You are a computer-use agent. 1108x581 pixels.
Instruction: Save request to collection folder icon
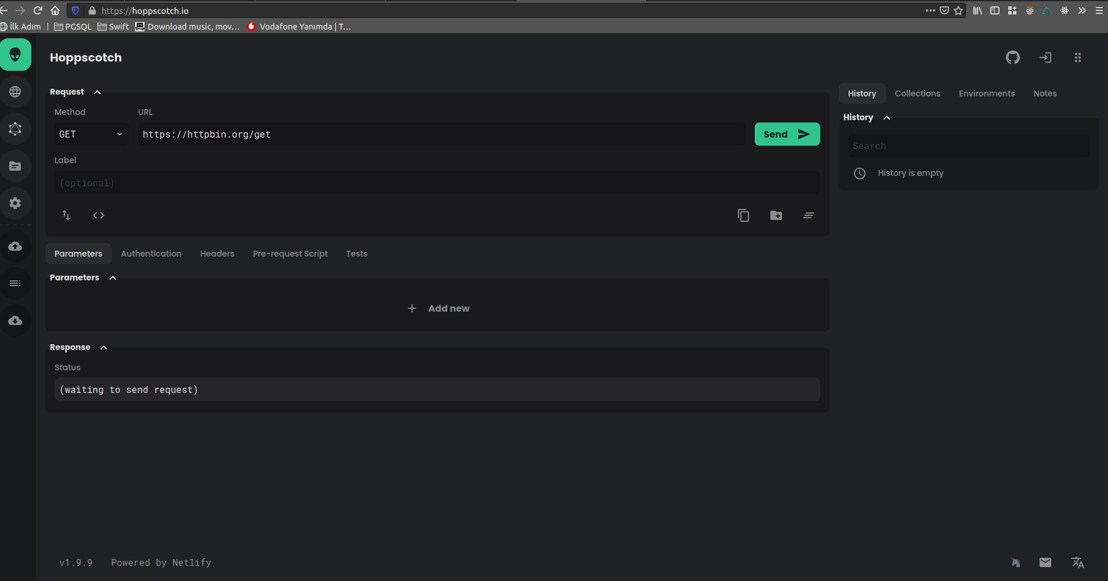pyautogui.click(x=776, y=215)
